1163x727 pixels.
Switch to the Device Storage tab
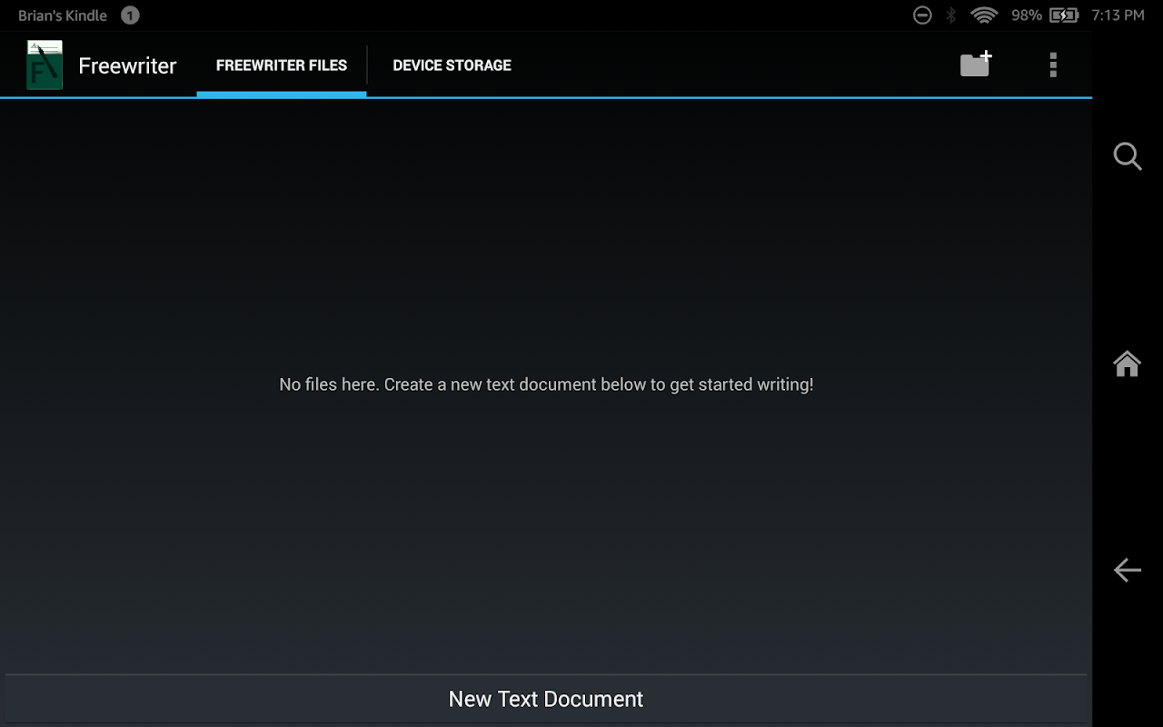(x=452, y=65)
